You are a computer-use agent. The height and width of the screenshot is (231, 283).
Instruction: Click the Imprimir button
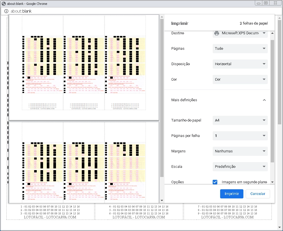click(x=232, y=194)
